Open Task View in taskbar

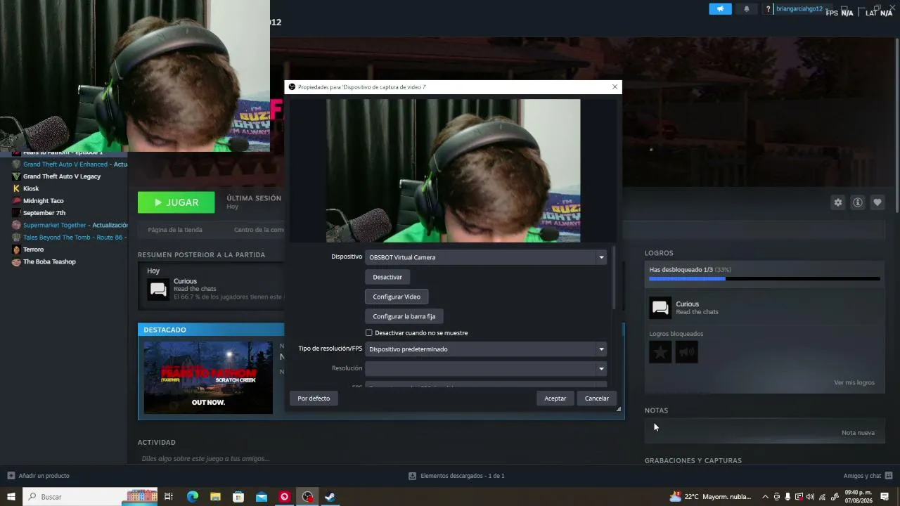click(x=169, y=497)
